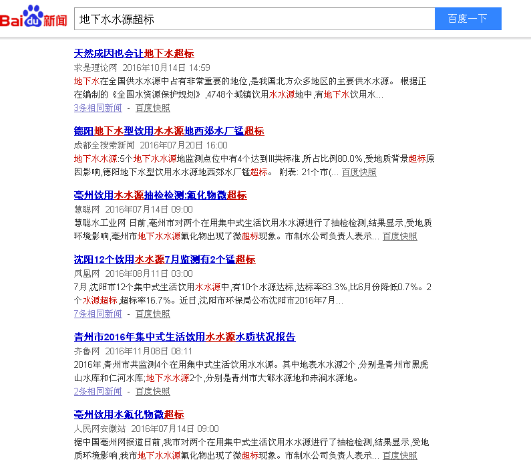Image resolution: width=531 pixels, height=462 pixels.
Task: Open headline 亳州饮用水氟化物微超标
Action: [129, 415]
